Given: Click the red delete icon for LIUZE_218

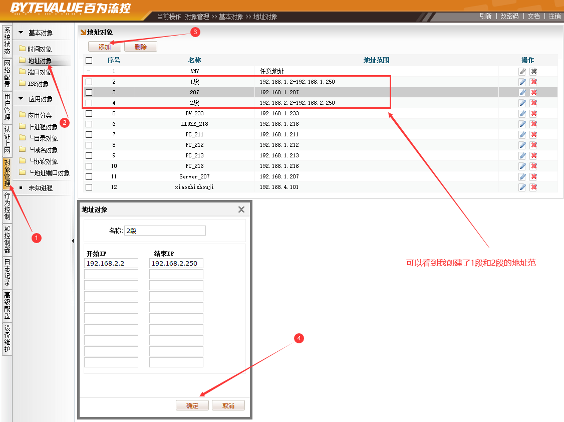Looking at the screenshot, I should tap(533, 124).
